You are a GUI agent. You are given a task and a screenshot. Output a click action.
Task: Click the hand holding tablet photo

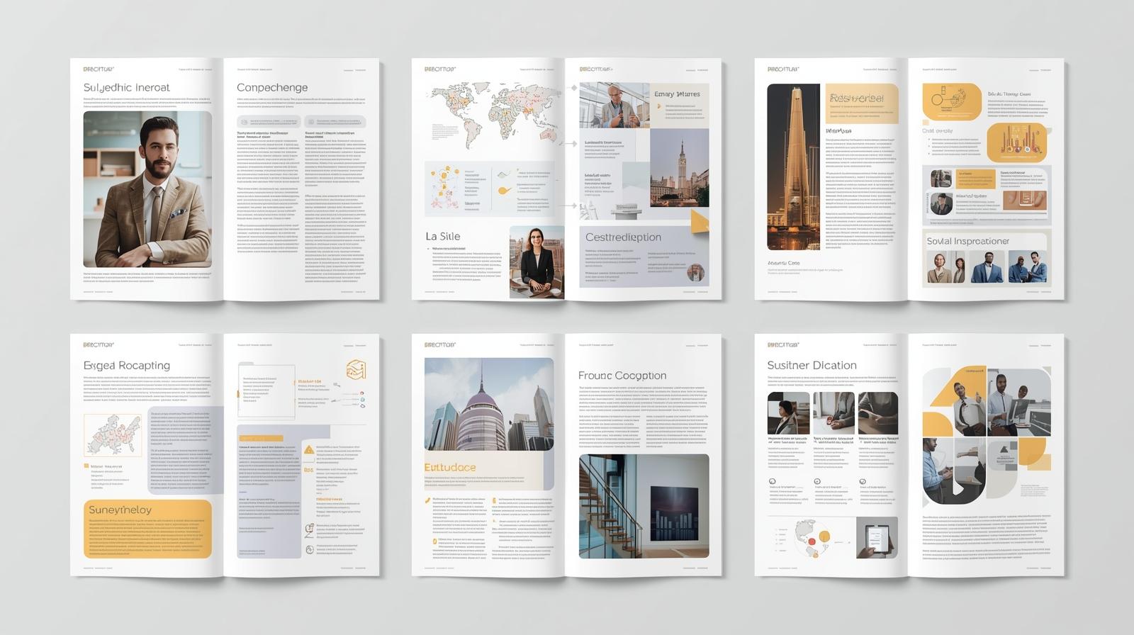click(x=877, y=537)
